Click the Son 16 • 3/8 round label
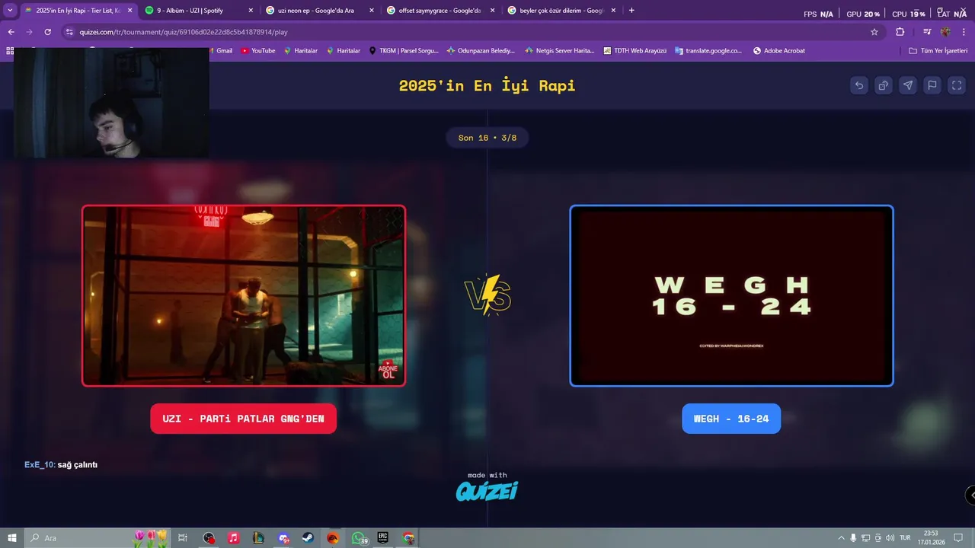 (487, 138)
